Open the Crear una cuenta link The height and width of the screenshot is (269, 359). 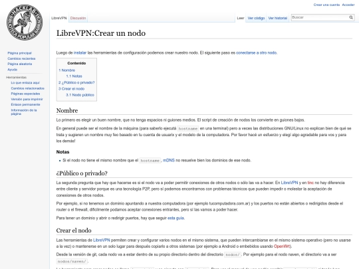pyautogui.click(x=326, y=5)
